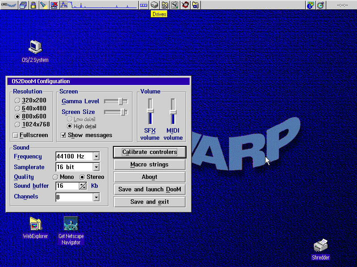Screen dimensions: 357x267
Task: Open the OS/2 System desktop icon
Action: point(35,46)
